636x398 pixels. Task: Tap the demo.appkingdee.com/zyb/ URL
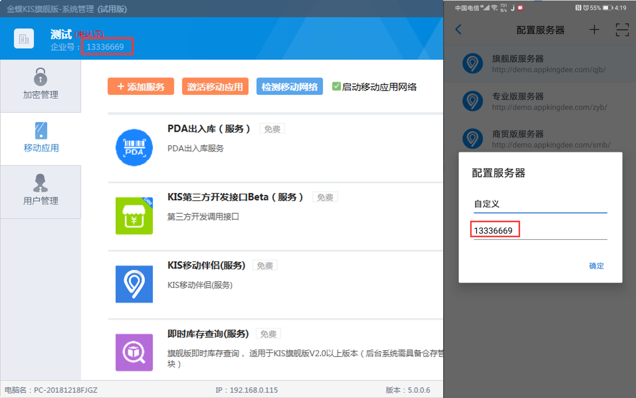(x=549, y=107)
